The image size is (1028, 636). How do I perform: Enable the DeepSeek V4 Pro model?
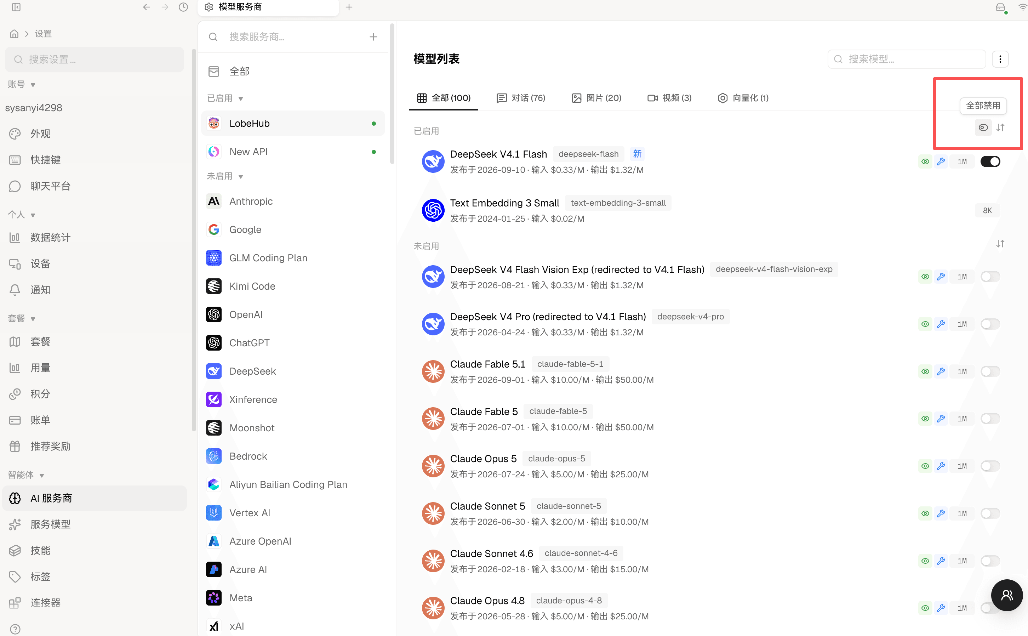(990, 324)
